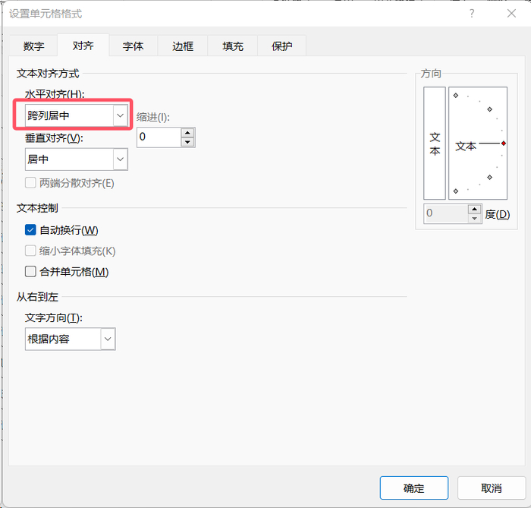
Task: Toggle the 自动换行 checkbox
Action: 30,230
